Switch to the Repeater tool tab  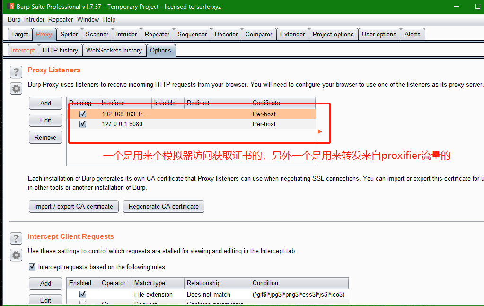[x=157, y=34]
